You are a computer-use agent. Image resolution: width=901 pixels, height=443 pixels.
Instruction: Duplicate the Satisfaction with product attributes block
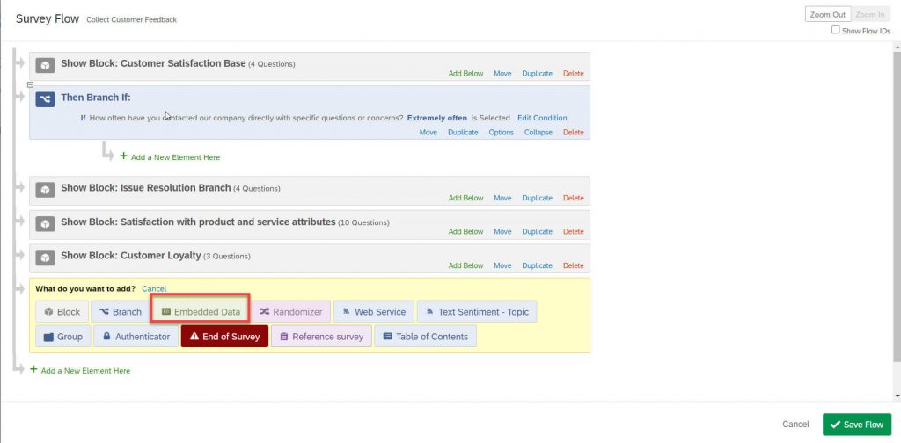click(538, 232)
